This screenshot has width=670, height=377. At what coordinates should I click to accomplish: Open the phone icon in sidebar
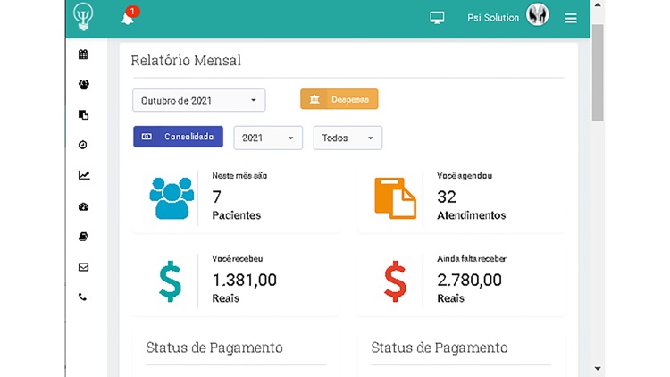82,297
